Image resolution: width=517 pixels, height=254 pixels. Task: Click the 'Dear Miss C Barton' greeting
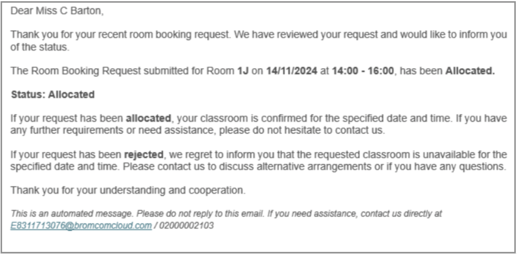click(x=57, y=11)
